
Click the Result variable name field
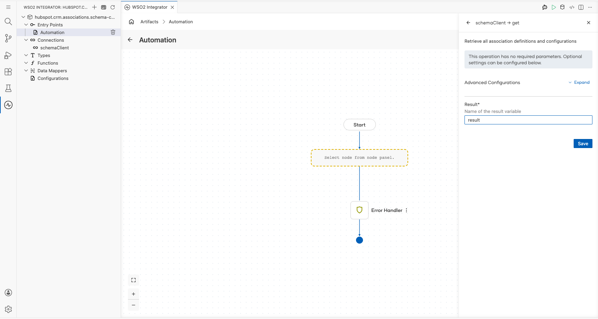click(x=528, y=120)
